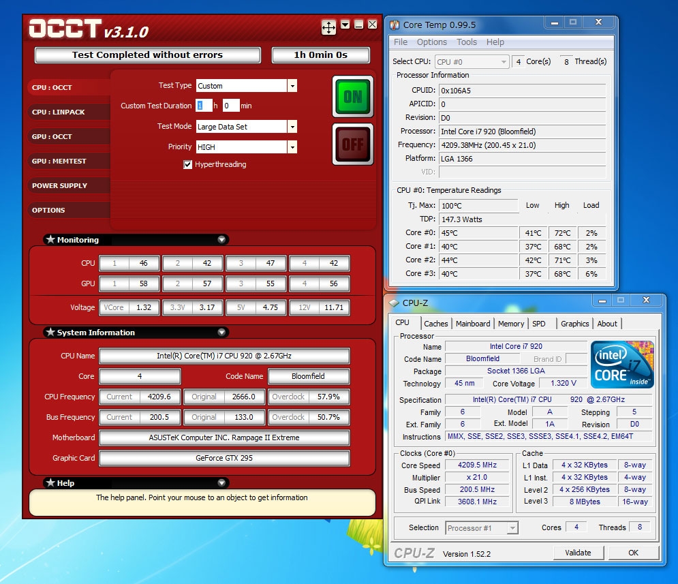Click the QPI Link 3608.1 MHz value
This screenshot has height=584, width=678.
pos(478,502)
